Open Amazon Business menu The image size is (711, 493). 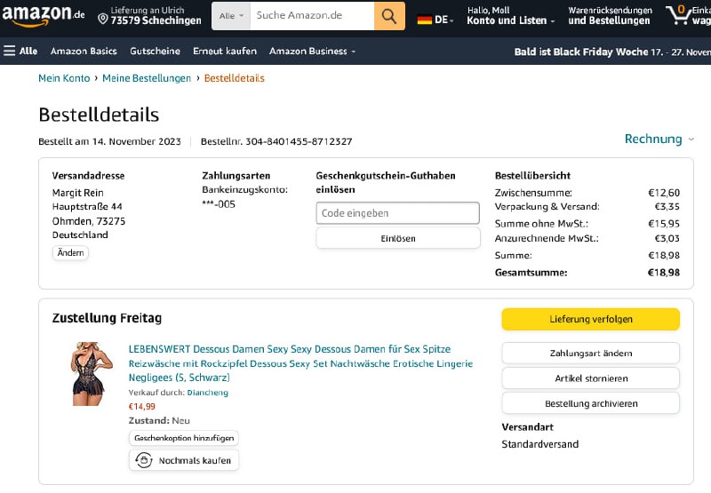[312, 52]
